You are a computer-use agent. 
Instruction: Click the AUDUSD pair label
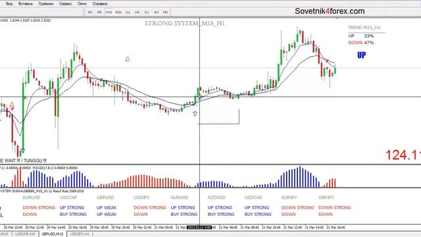[x=180, y=197]
